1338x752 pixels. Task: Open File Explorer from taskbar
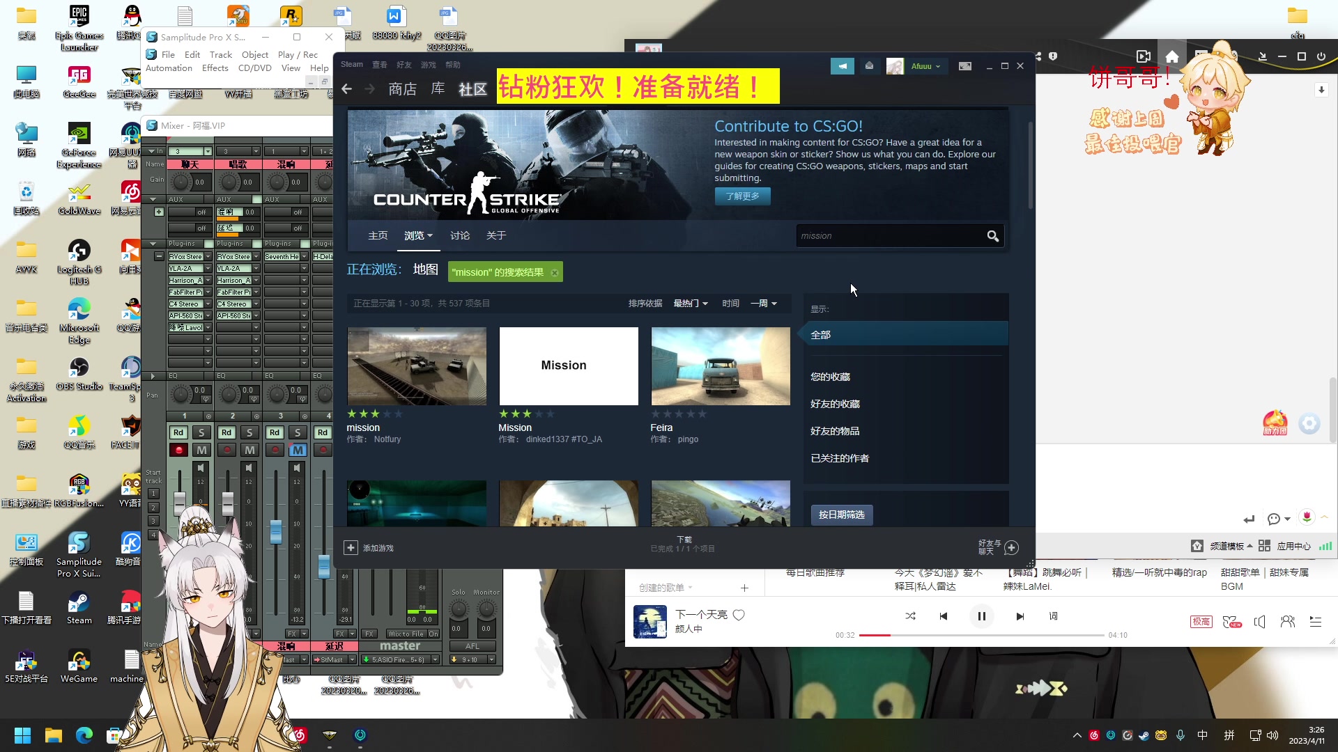54,735
